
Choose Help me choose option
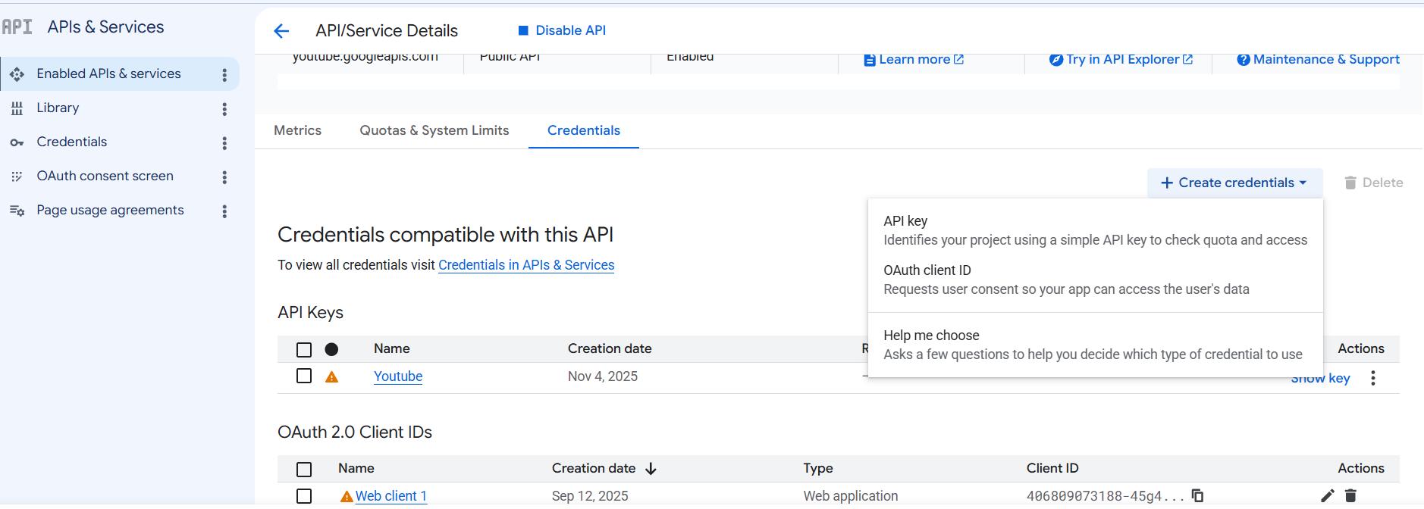click(1096, 345)
